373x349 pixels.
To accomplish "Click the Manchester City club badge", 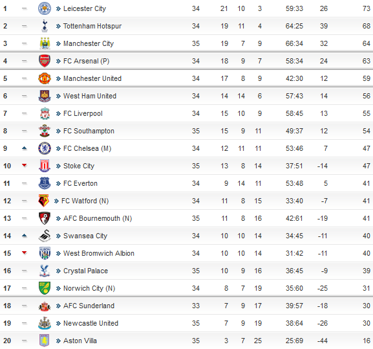I will pos(45,43).
